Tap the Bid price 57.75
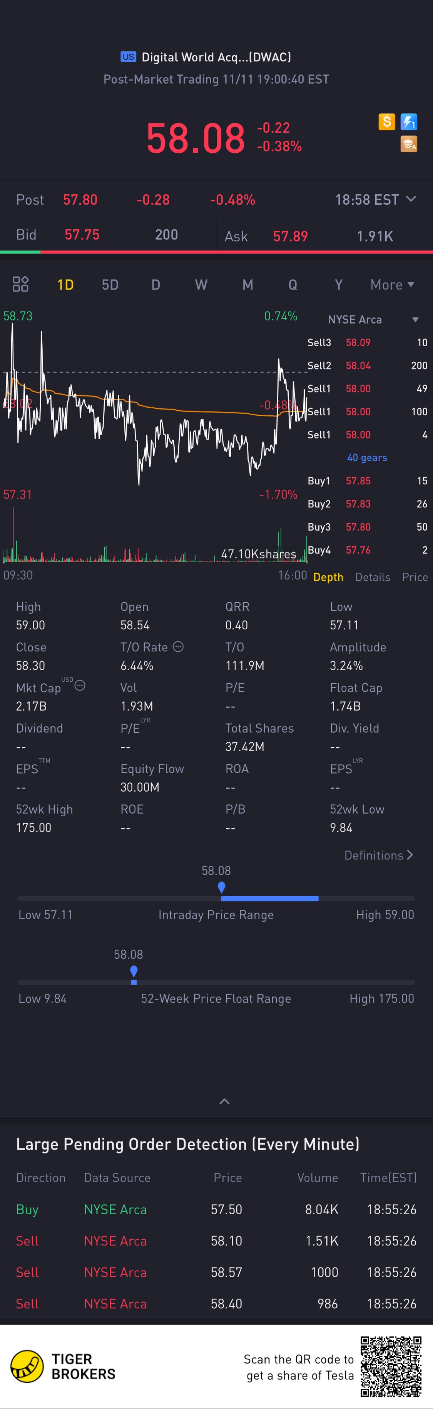433x1409 pixels. [x=82, y=235]
